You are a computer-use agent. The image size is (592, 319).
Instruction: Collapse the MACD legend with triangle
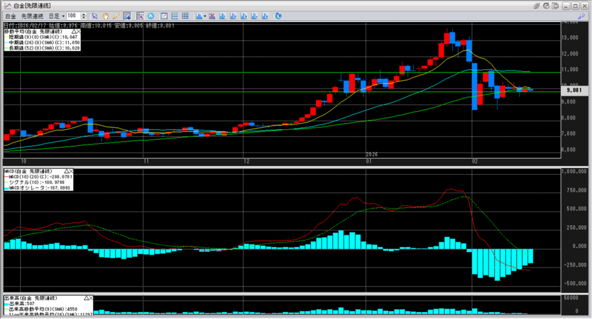point(66,171)
